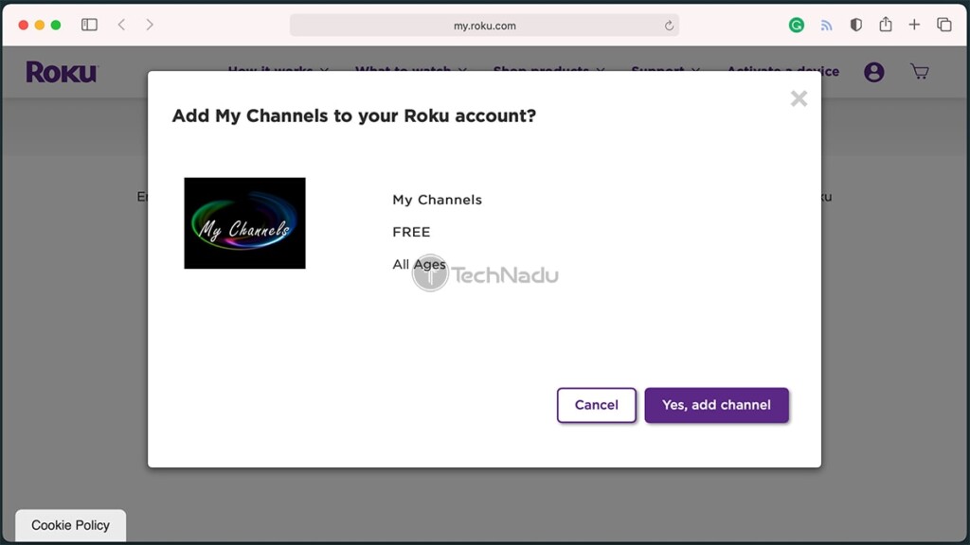Show Safari tab overview icon

(x=944, y=25)
